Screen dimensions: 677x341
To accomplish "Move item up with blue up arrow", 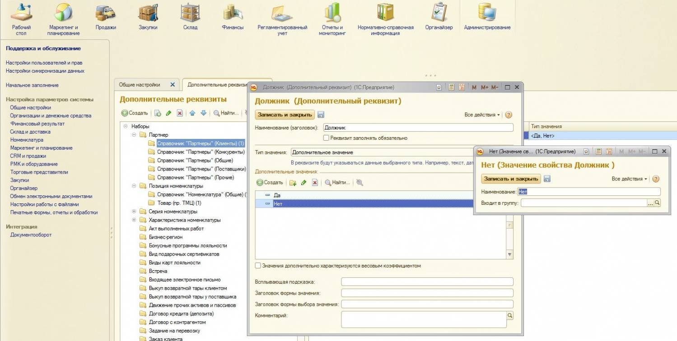I will (x=192, y=113).
